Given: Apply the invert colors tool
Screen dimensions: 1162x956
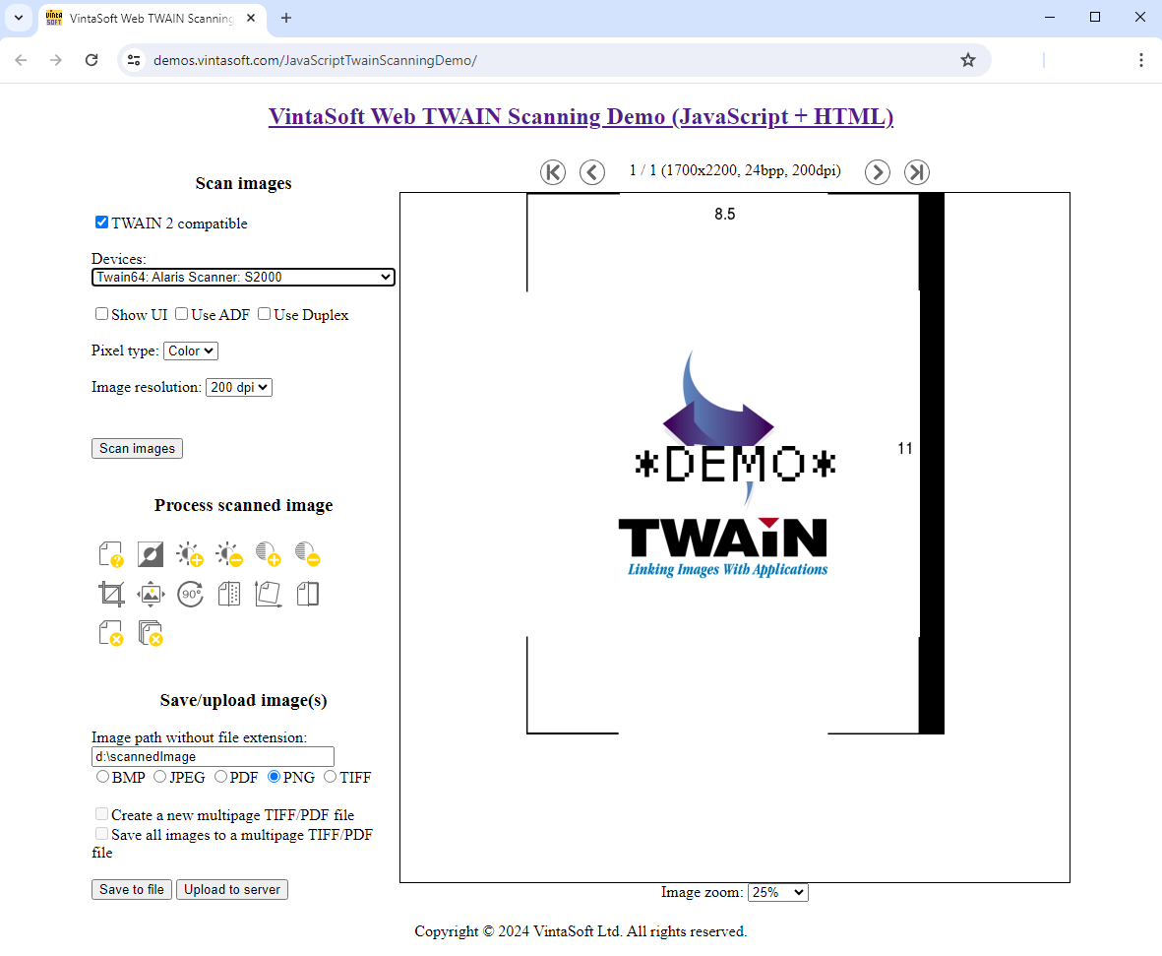Looking at the screenshot, I should [150, 553].
